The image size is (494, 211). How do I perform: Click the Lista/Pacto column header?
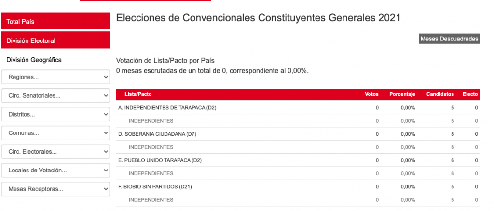138,94
